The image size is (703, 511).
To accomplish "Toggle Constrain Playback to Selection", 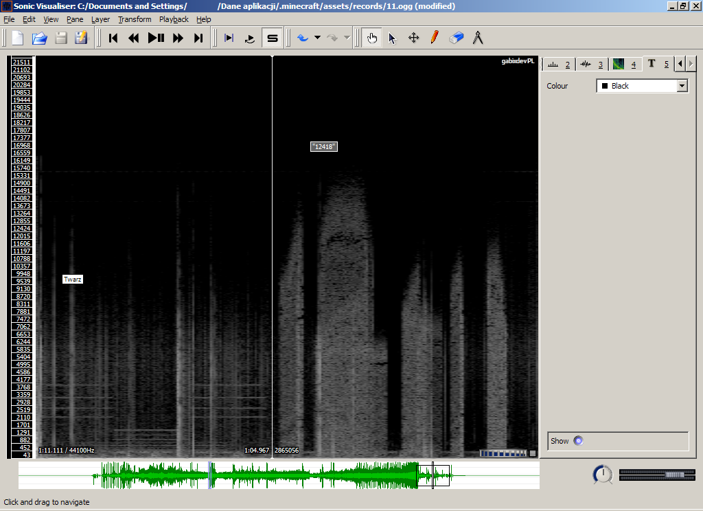I will pos(229,38).
